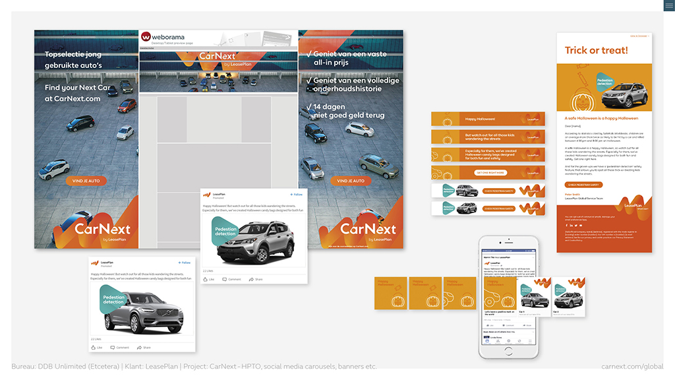Image resolution: width=675 pixels, height=380 pixels.
Task: Tap the News Feed tab on the phone
Action: click(487, 341)
